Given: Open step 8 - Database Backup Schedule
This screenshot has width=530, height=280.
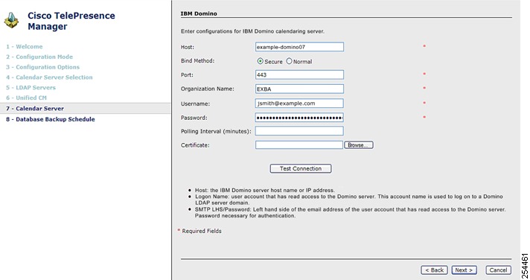Looking at the screenshot, I should (51, 119).
